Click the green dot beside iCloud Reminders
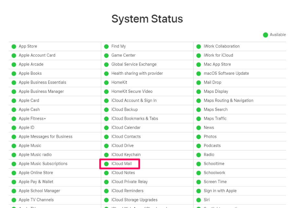Screen dimensions: 298x208 106,191
